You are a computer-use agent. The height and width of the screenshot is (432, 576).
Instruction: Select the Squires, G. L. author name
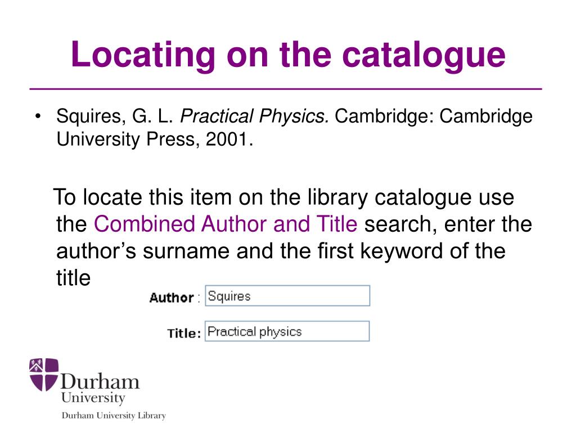pos(115,116)
